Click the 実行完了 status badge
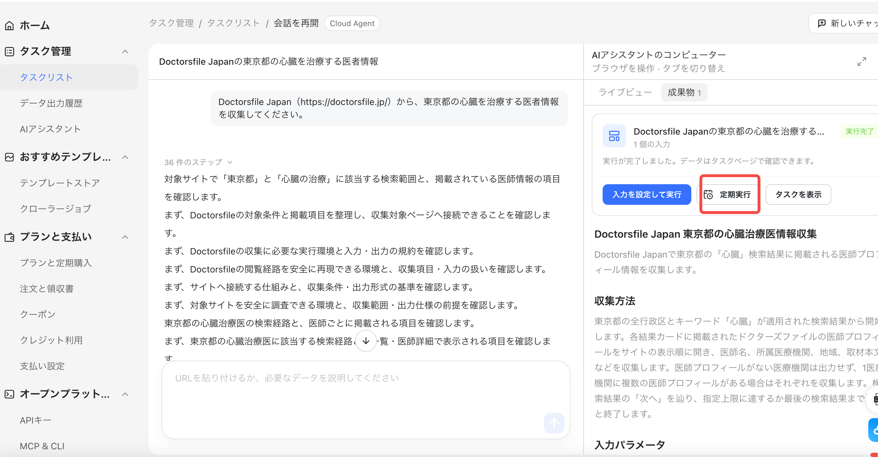This screenshot has width=878, height=457. (x=859, y=131)
